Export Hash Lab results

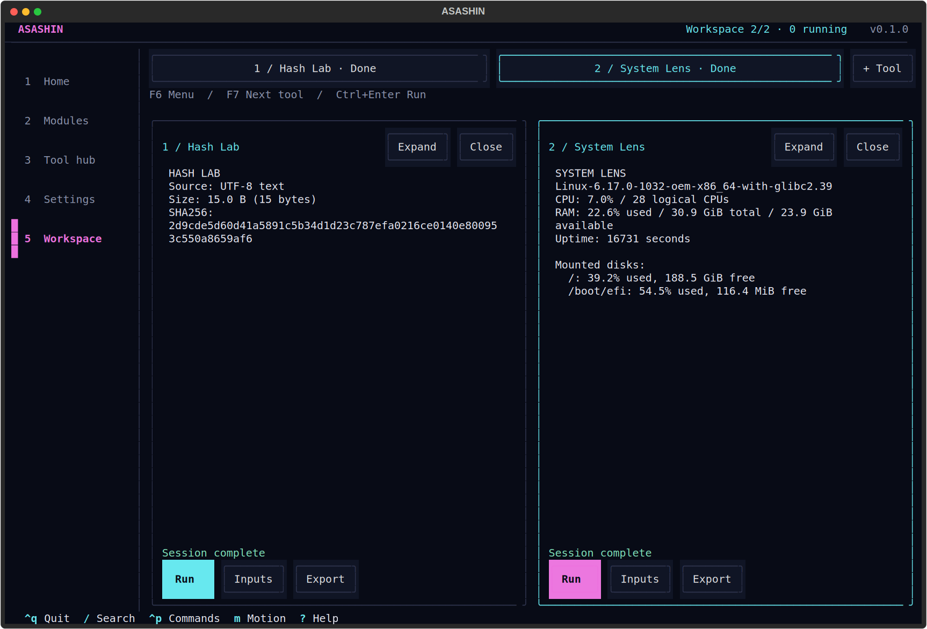[x=325, y=579]
